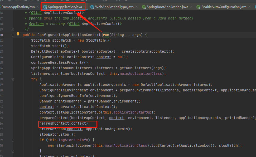
Task: Click the @return Javadoc tag
Action: [36, 24]
